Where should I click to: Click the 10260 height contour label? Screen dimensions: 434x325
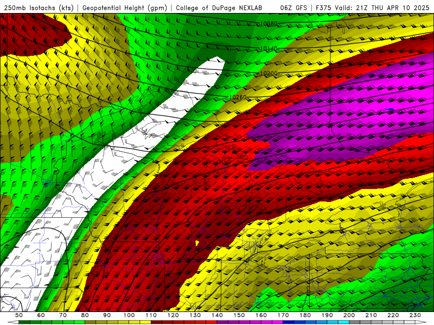(x=238, y=97)
